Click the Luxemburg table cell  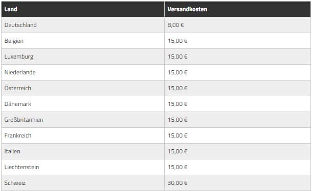(83, 57)
